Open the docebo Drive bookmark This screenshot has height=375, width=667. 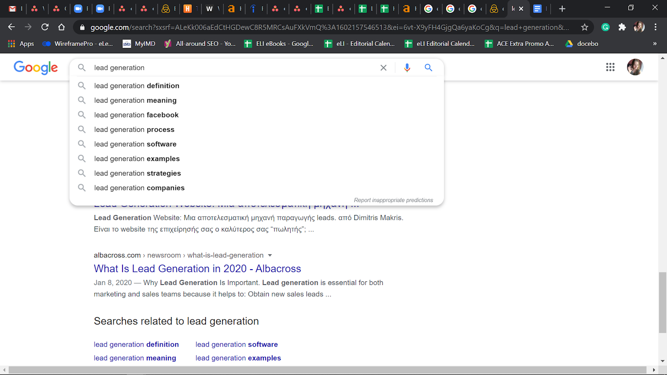pyautogui.click(x=582, y=43)
